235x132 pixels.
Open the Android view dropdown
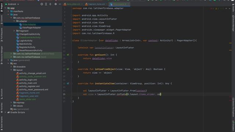[12, 4]
